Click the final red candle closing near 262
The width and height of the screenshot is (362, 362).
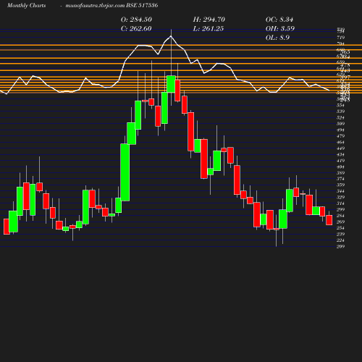(329, 220)
